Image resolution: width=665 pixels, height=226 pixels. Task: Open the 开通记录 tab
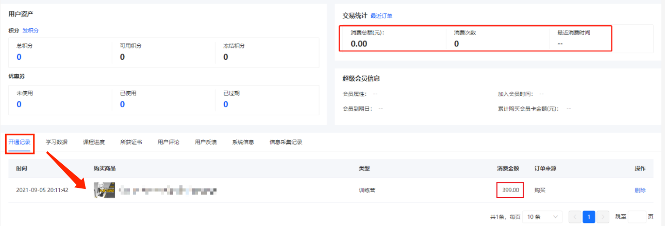coord(20,142)
